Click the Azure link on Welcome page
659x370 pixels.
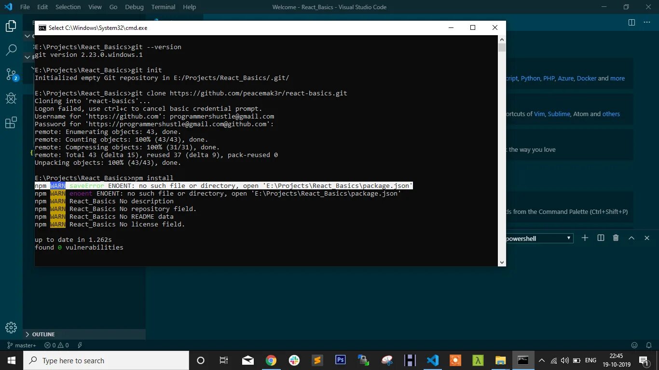[x=566, y=79]
